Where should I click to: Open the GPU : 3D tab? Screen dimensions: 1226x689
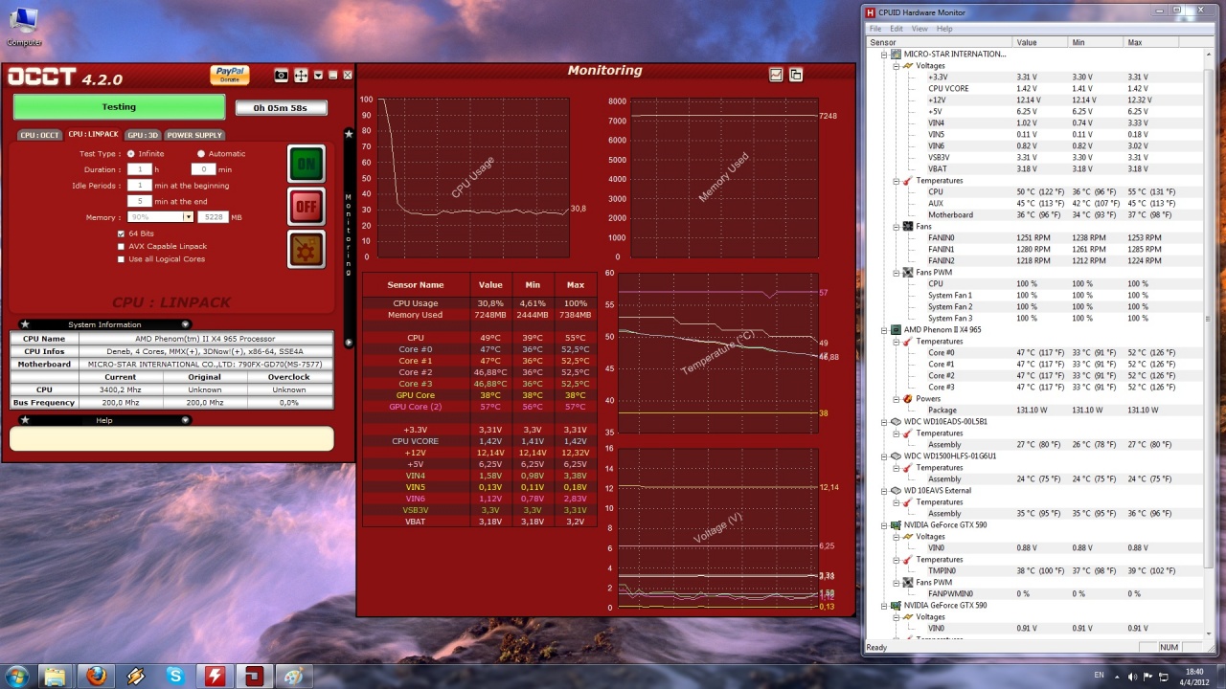[x=143, y=135]
